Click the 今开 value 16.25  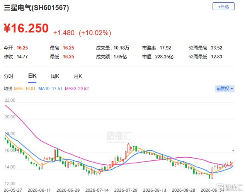pyautogui.click(x=22, y=48)
